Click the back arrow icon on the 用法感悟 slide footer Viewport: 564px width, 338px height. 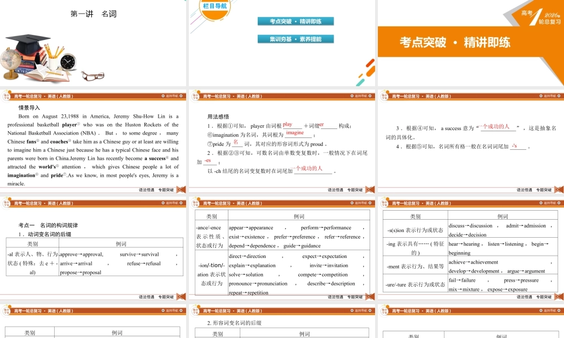pos(371,190)
